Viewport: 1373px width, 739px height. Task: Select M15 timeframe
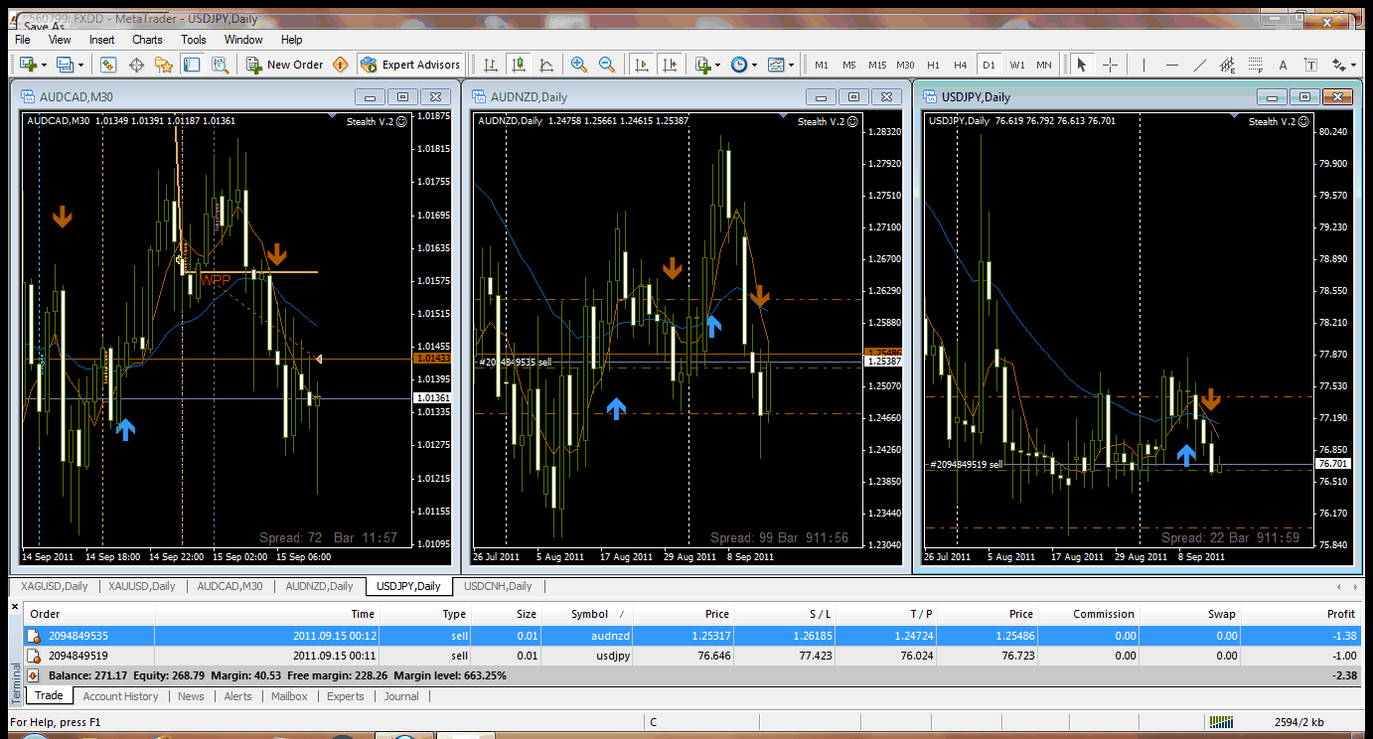click(877, 65)
